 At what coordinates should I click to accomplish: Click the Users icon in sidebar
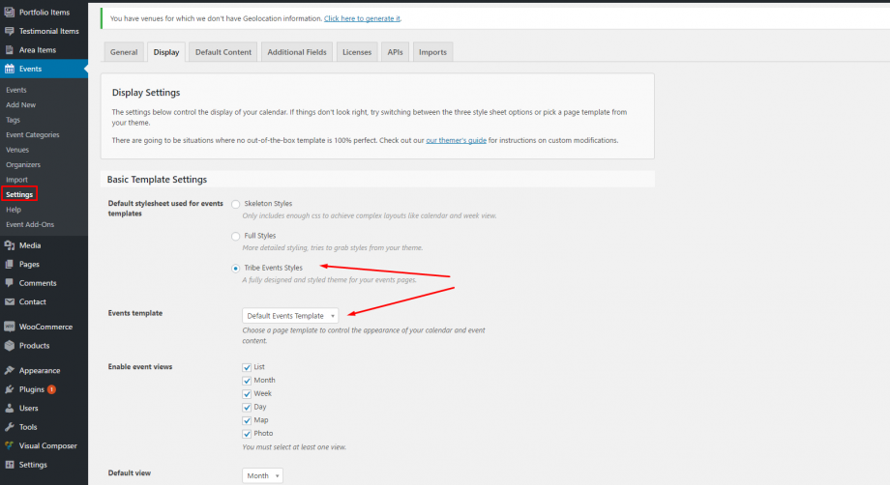[10, 408]
